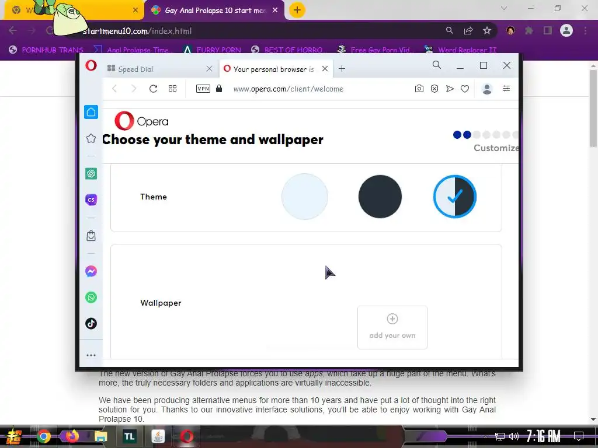Open Opera Easy Setup menu icon
The width and height of the screenshot is (598, 448).
pos(506,89)
